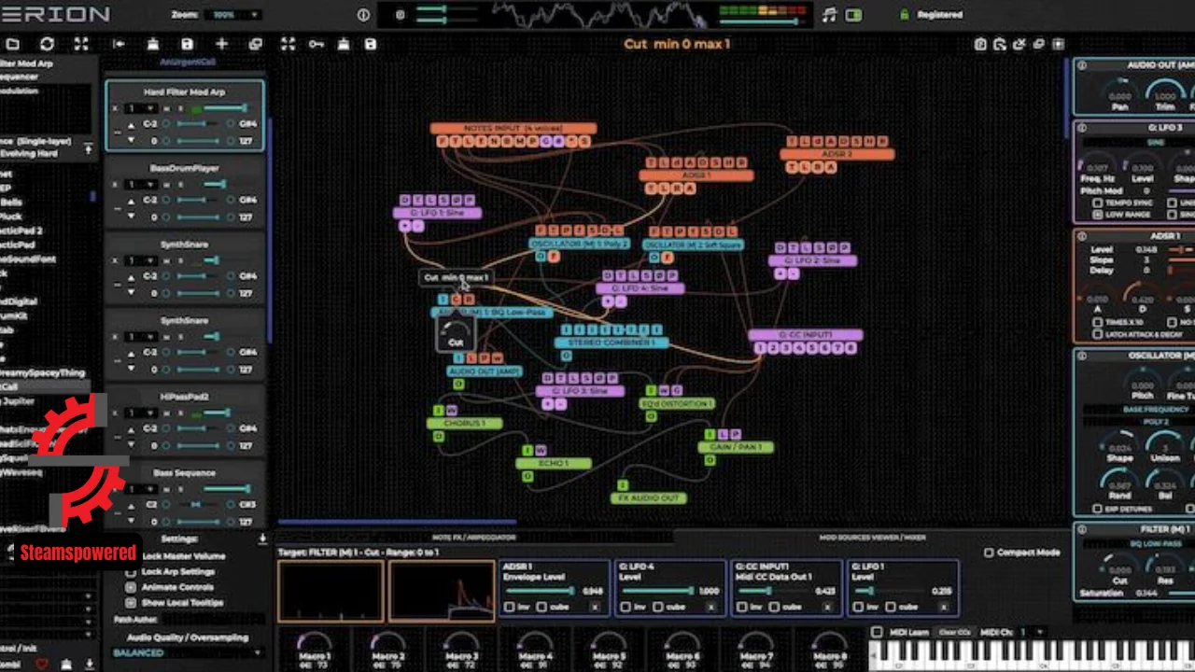Toggle Animate Controls checkbox
This screenshot has height=672, width=1195.
132,587
